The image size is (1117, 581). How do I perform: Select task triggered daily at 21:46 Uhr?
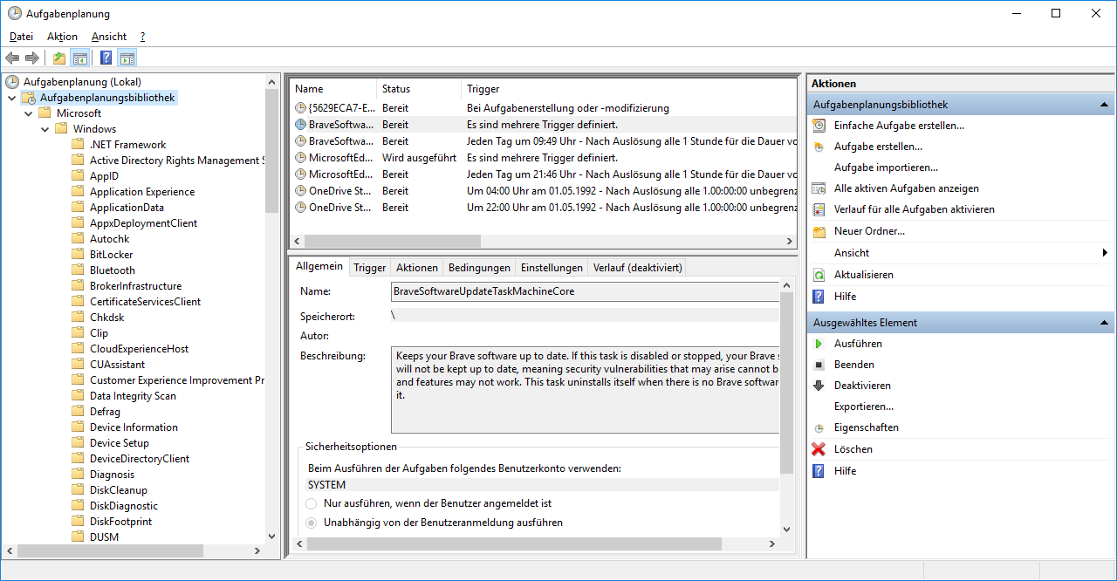tap(543, 174)
